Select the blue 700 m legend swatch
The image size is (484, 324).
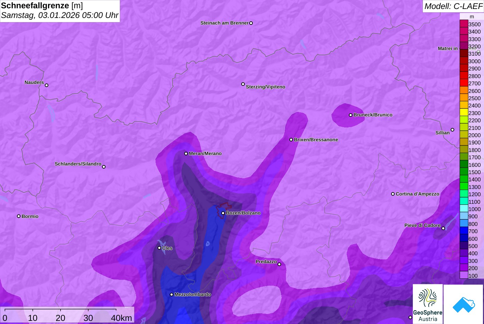(464, 231)
